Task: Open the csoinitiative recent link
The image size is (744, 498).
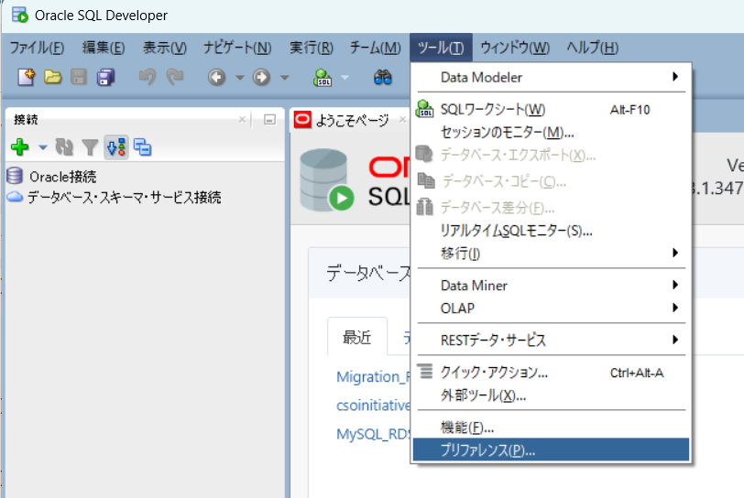Action: click(x=374, y=405)
